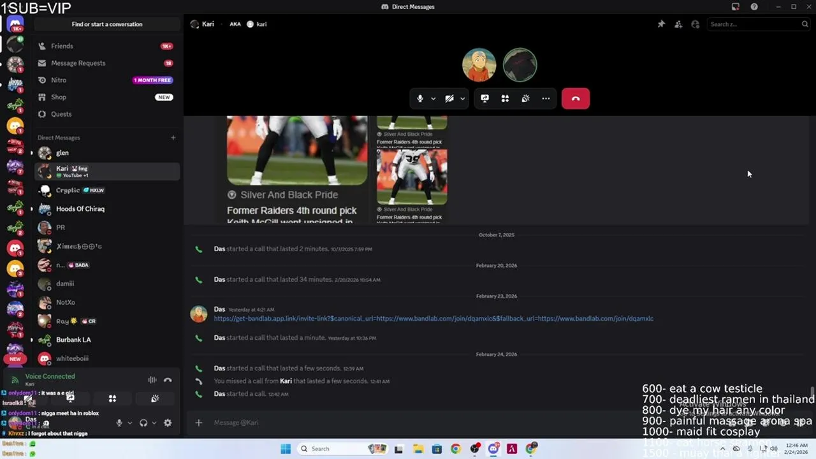Open Microsoft Store from taskbar
The image size is (816, 459).
coord(437,449)
